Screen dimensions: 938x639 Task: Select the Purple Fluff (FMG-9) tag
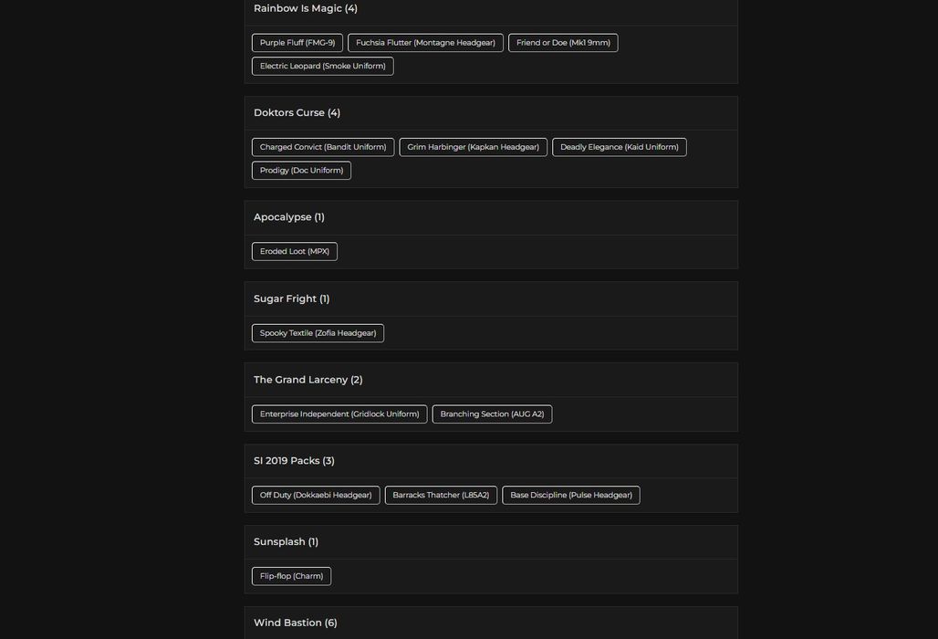click(x=297, y=43)
